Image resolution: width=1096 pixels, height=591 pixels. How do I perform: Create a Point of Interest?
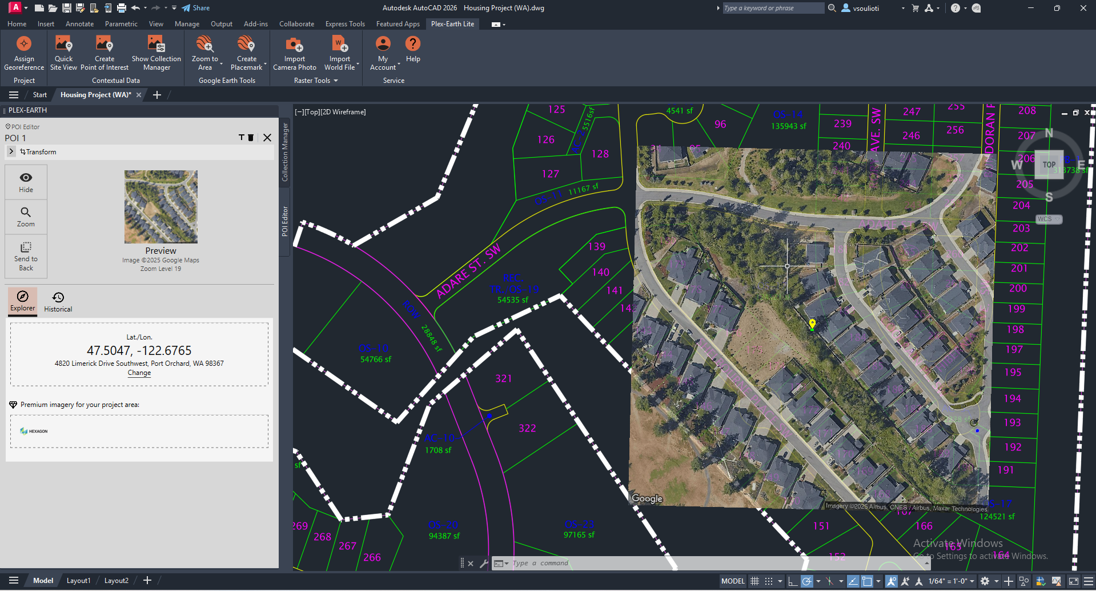point(105,53)
